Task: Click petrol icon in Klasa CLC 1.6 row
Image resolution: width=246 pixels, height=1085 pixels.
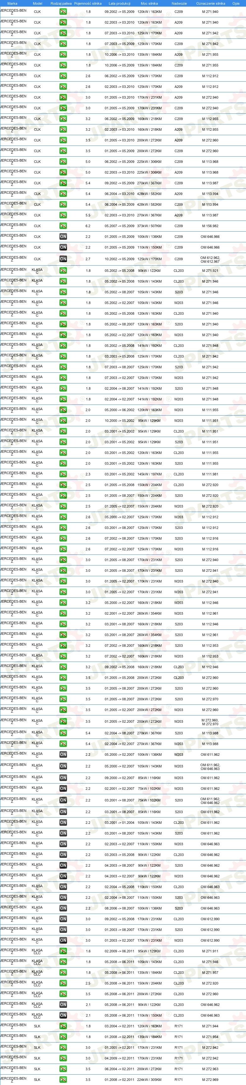Action: 63,951
